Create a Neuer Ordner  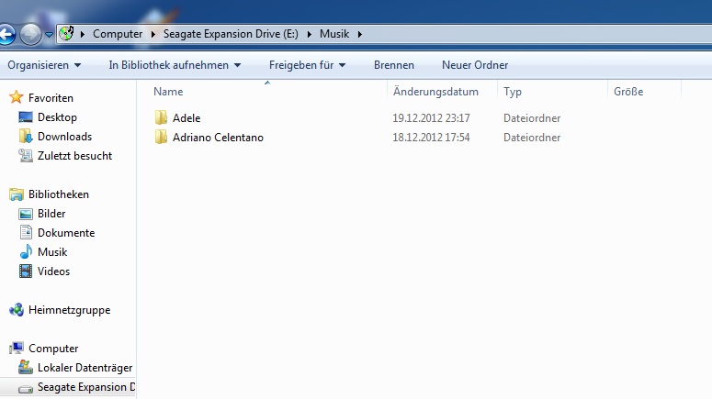(475, 65)
